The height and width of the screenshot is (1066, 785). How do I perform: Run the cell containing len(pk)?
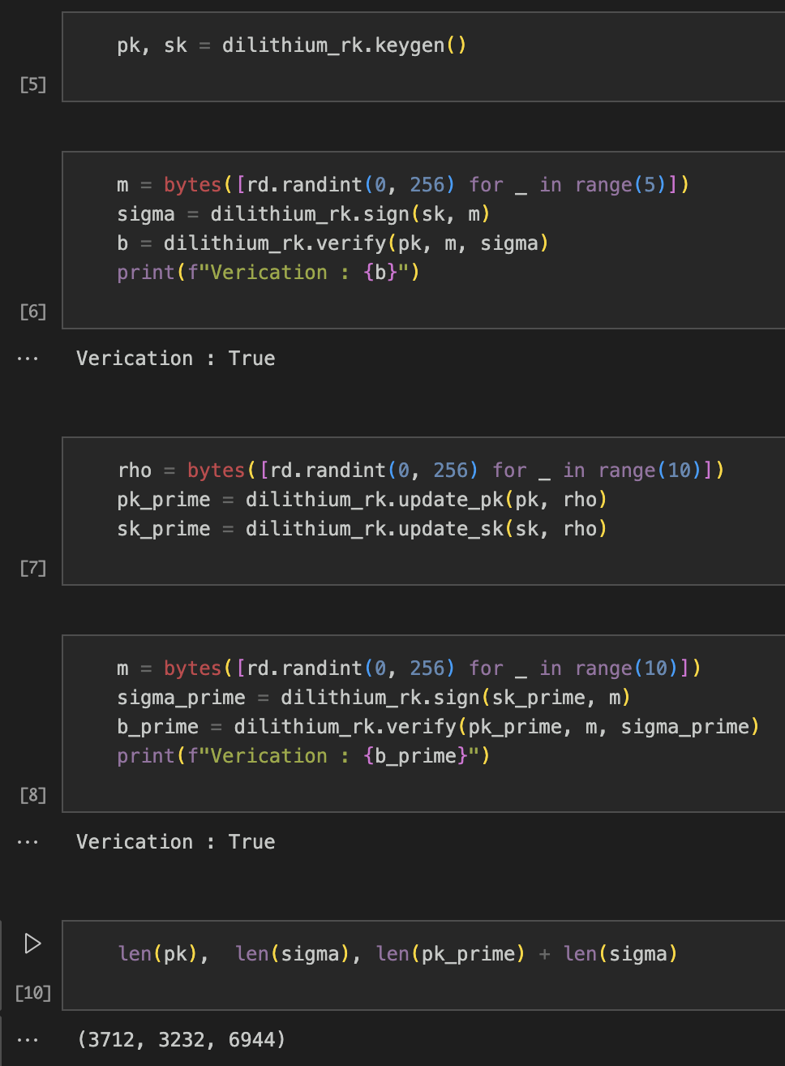tap(32, 943)
